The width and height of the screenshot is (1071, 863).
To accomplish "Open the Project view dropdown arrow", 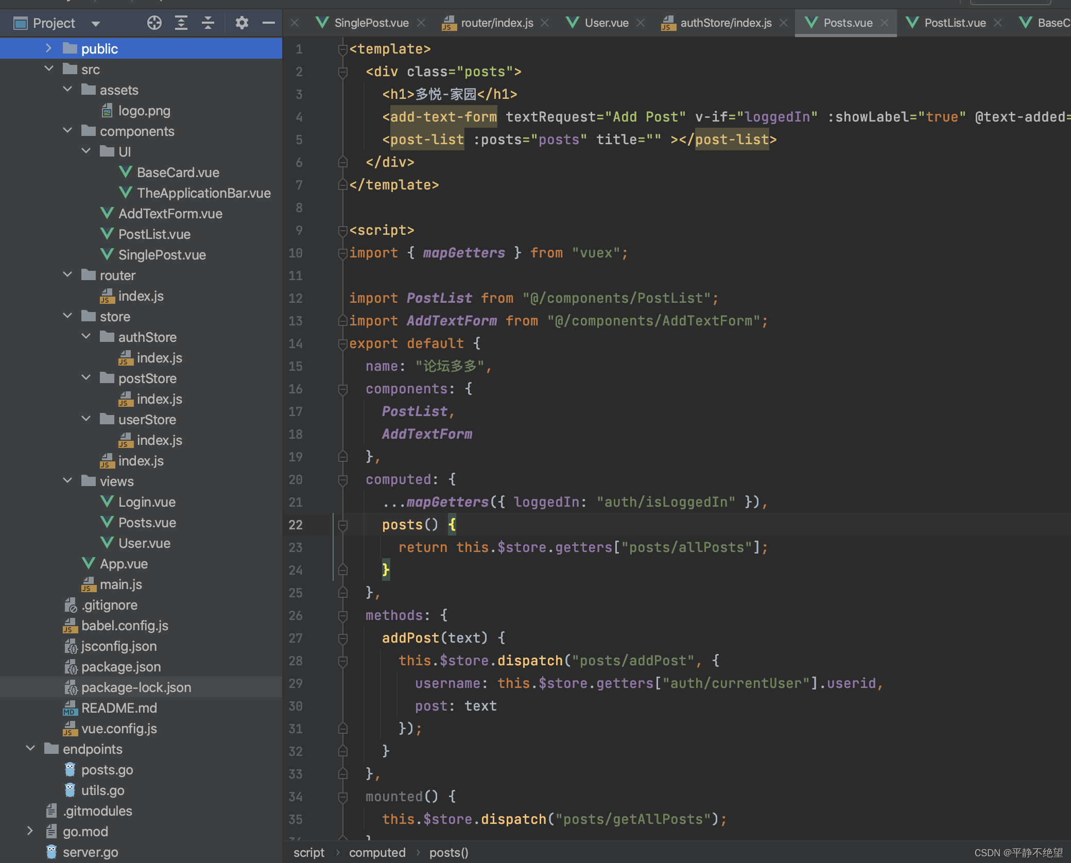I will (95, 23).
